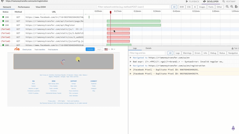Select the failed config.js red timeline bar
Viewport: 239px width, 134px height.
tap(118, 41)
